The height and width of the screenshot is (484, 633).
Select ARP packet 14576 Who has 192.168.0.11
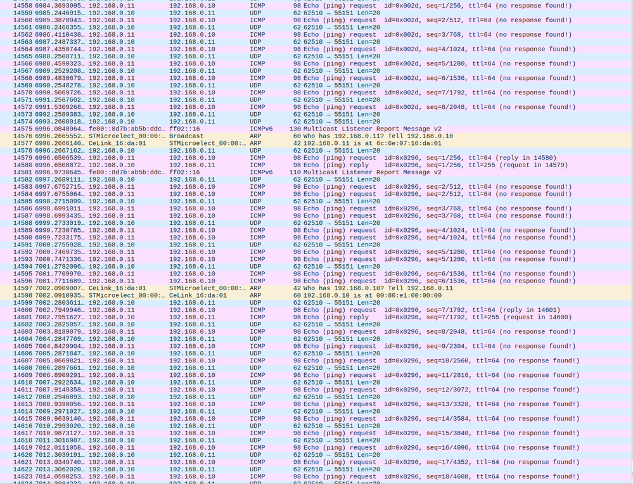click(316, 136)
